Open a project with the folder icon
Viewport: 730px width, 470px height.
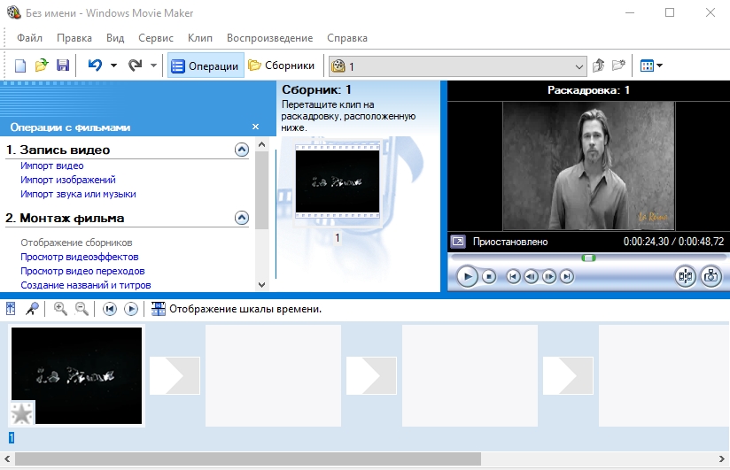(42, 65)
